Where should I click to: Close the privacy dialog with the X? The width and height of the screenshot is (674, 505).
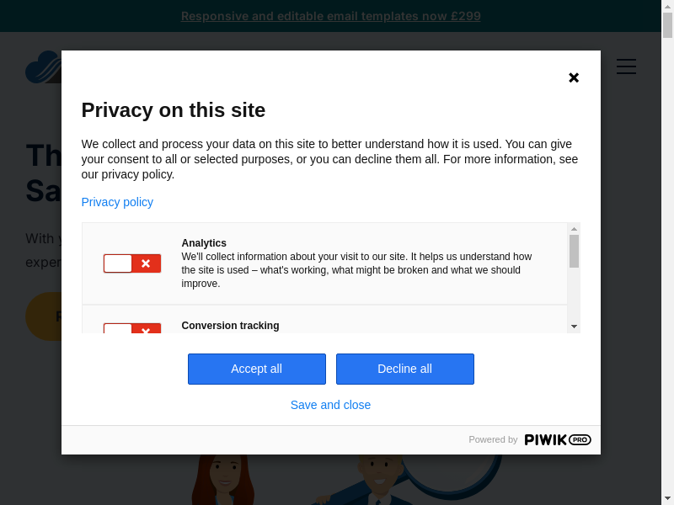(x=574, y=77)
